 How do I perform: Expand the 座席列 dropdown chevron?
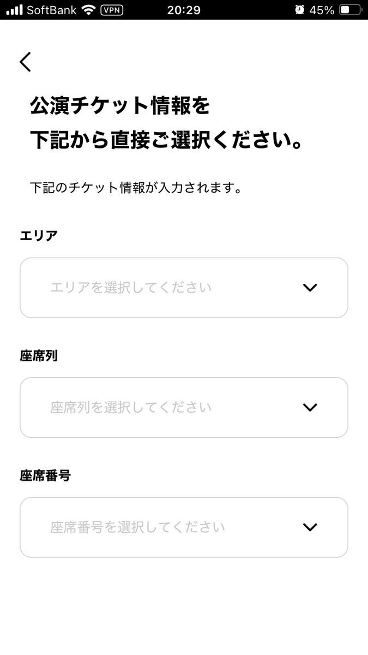310,407
